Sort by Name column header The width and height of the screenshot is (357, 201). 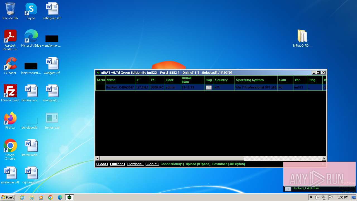click(x=120, y=80)
